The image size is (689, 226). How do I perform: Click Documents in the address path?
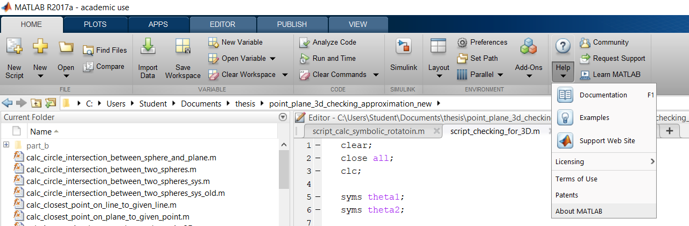pyautogui.click(x=201, y=104)
